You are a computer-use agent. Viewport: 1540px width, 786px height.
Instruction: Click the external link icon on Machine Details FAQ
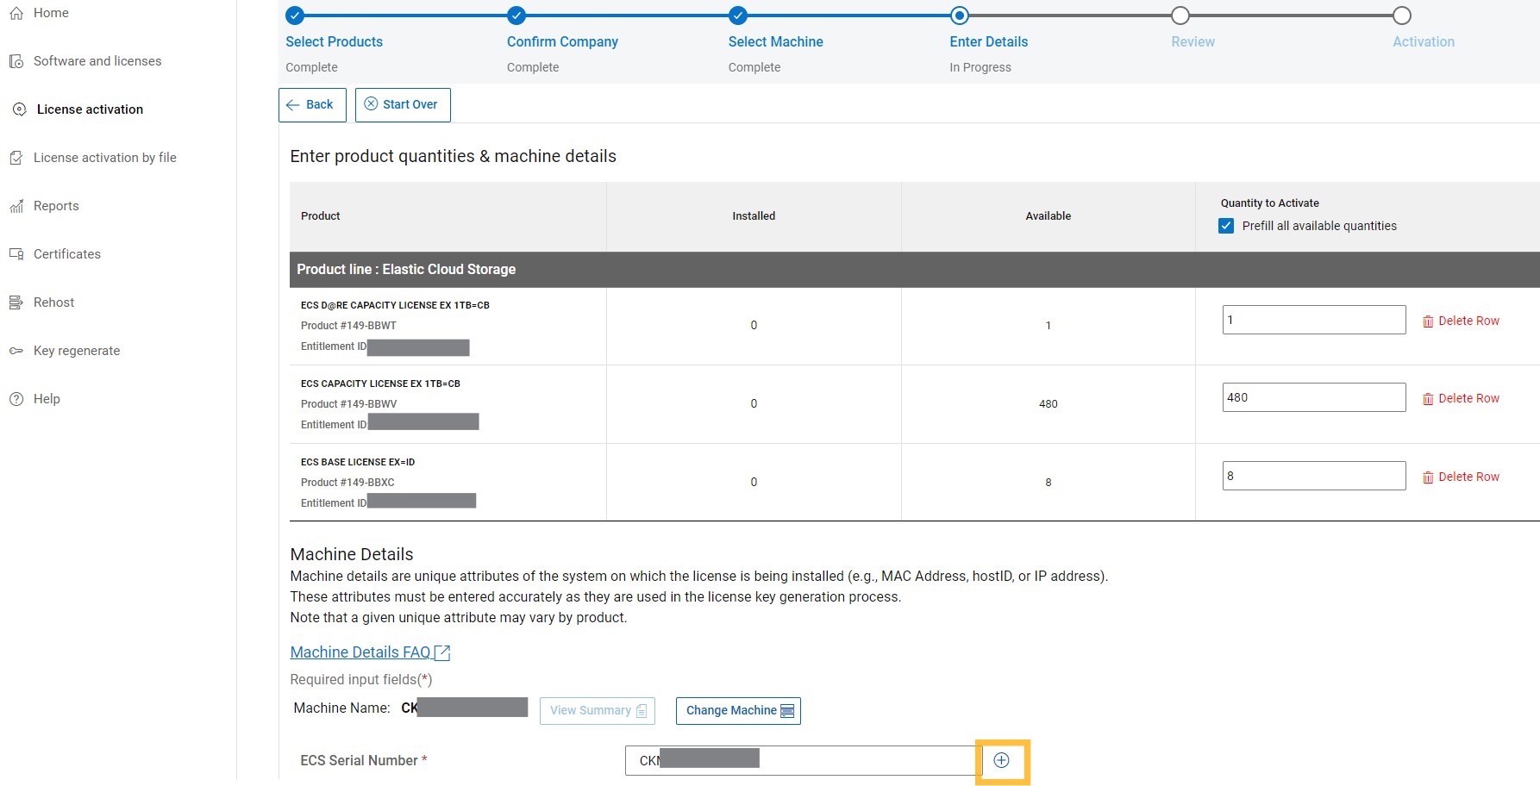coord(442,652)
